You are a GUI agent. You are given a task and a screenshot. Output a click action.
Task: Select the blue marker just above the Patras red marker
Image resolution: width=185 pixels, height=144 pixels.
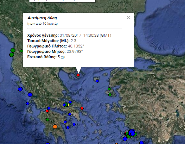coord(49,108)
